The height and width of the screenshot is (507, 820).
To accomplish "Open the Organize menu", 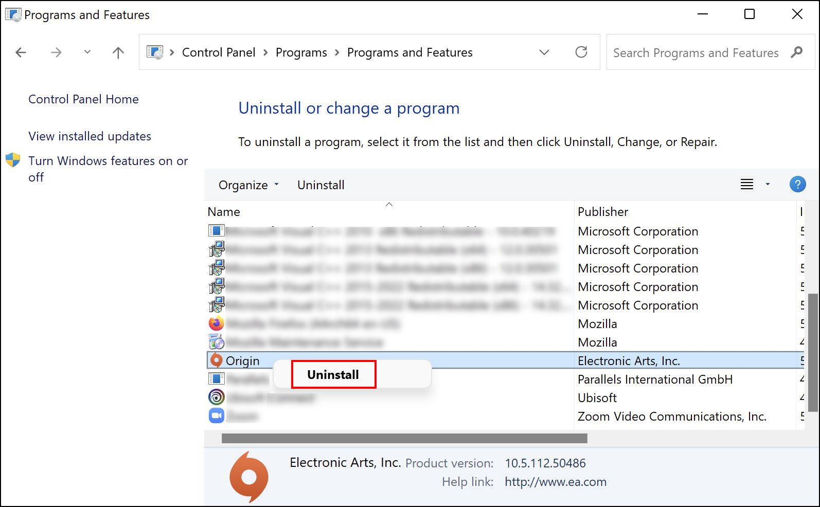I will pyautogui.click(x=248, y=185).
